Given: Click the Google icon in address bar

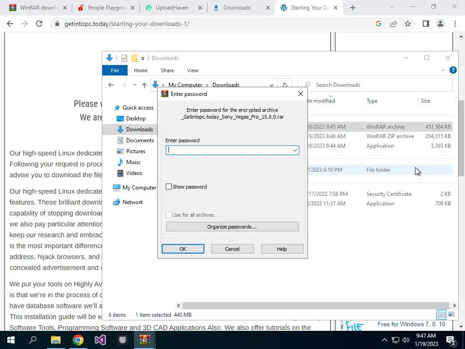Looking at the screenshot, I should (378, 24).
